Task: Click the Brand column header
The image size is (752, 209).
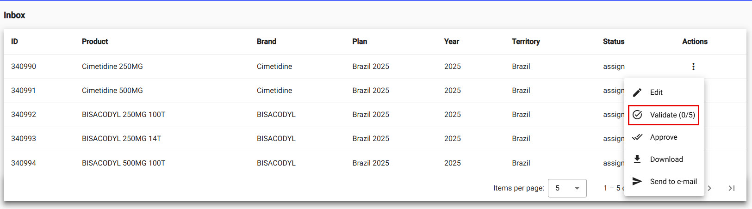Action: pyautogui.click(x=267, y=42)
